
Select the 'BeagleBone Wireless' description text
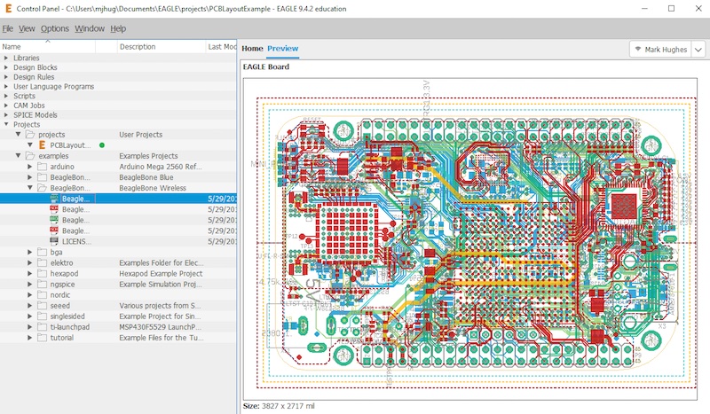[153, 188]
